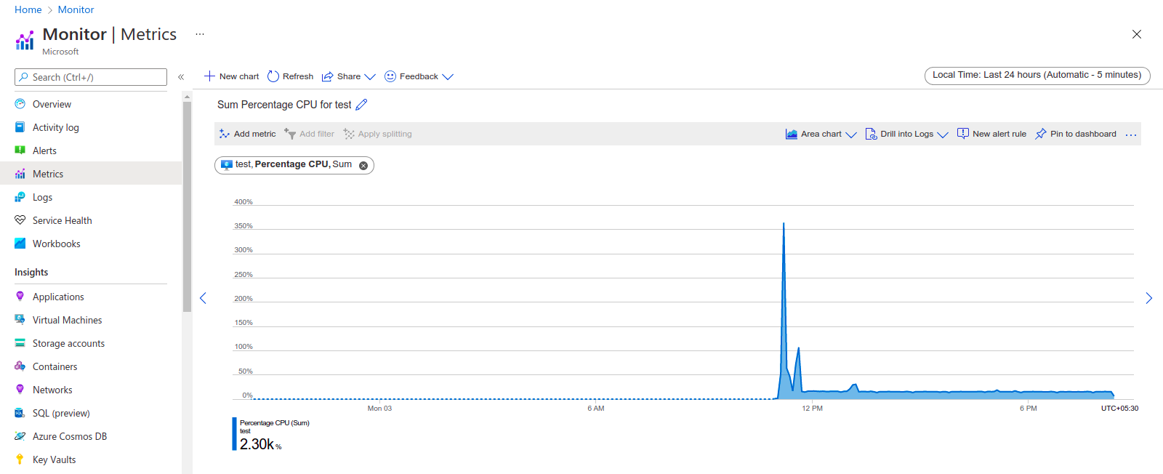
Task: Click the SQL (preview) icon
Action: [x=20, y=413]
